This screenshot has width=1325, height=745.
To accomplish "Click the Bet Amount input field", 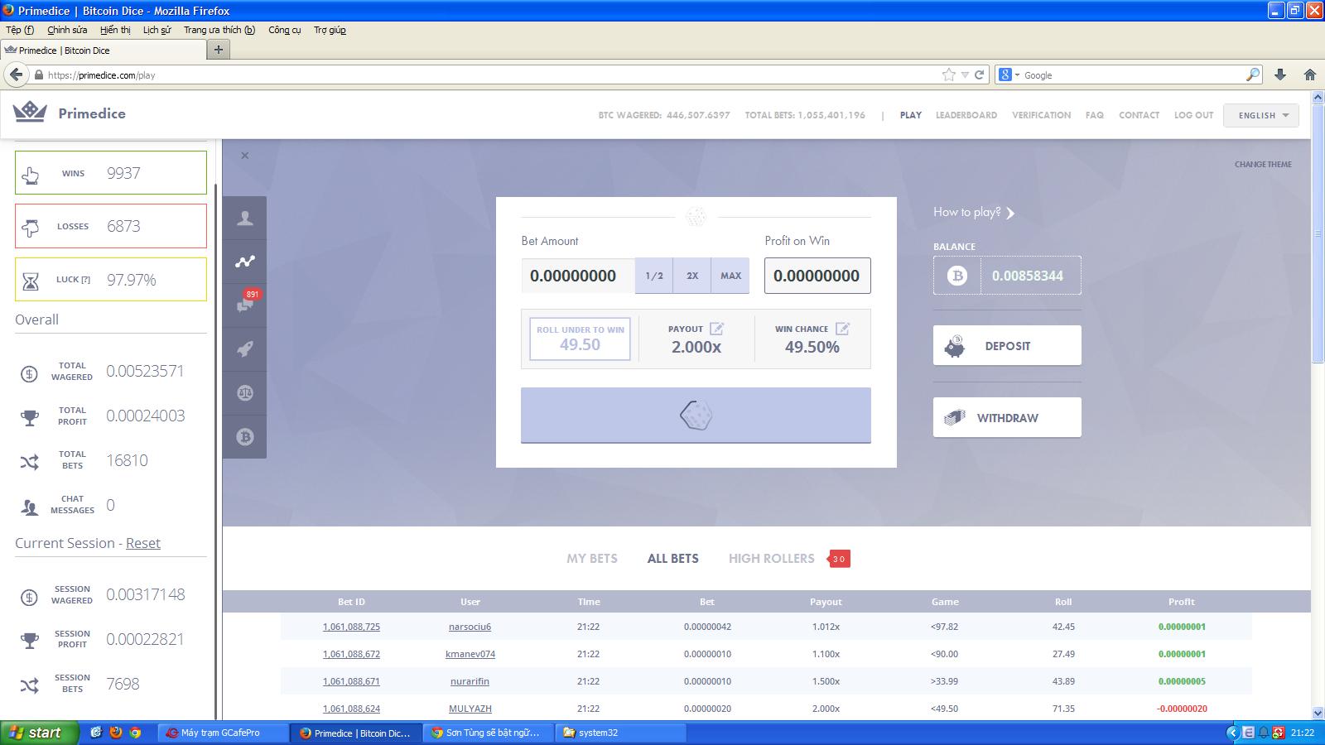I will tap(578, 276).
